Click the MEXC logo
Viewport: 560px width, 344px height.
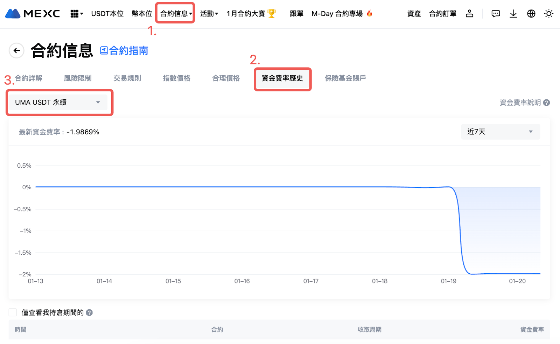tap(33, 14)
